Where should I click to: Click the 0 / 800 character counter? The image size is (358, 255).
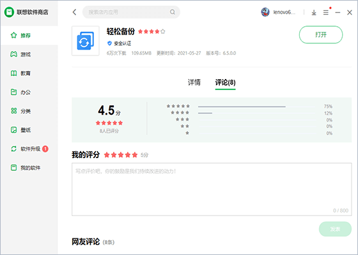pyautogui.click(x=341, y=210)
